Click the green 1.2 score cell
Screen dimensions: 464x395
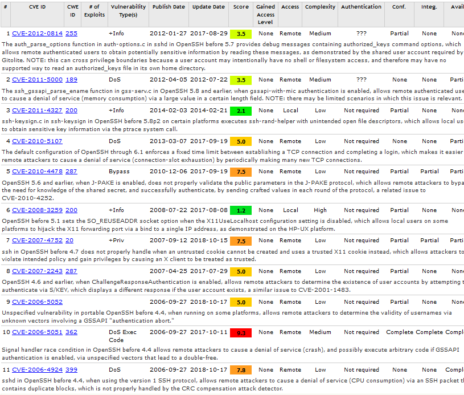pyautogui.click(x=241, y=211)
